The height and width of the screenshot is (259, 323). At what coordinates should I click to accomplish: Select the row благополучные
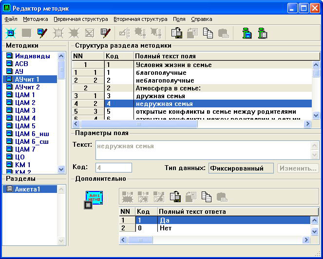coord(192,73)
